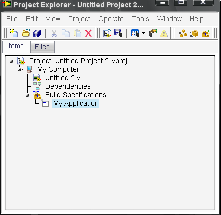Switch to the Items tab

[x=15, y=46]
